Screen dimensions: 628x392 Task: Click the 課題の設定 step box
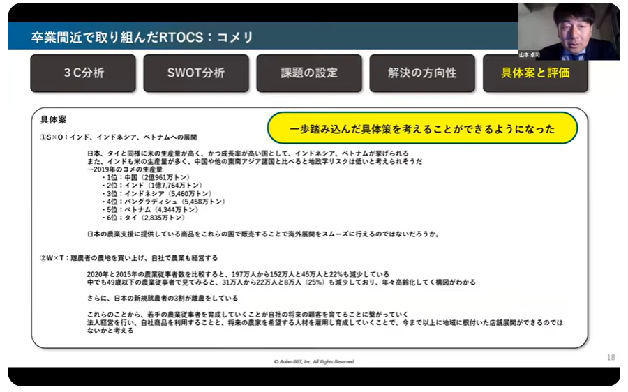(x=309, y=73)
